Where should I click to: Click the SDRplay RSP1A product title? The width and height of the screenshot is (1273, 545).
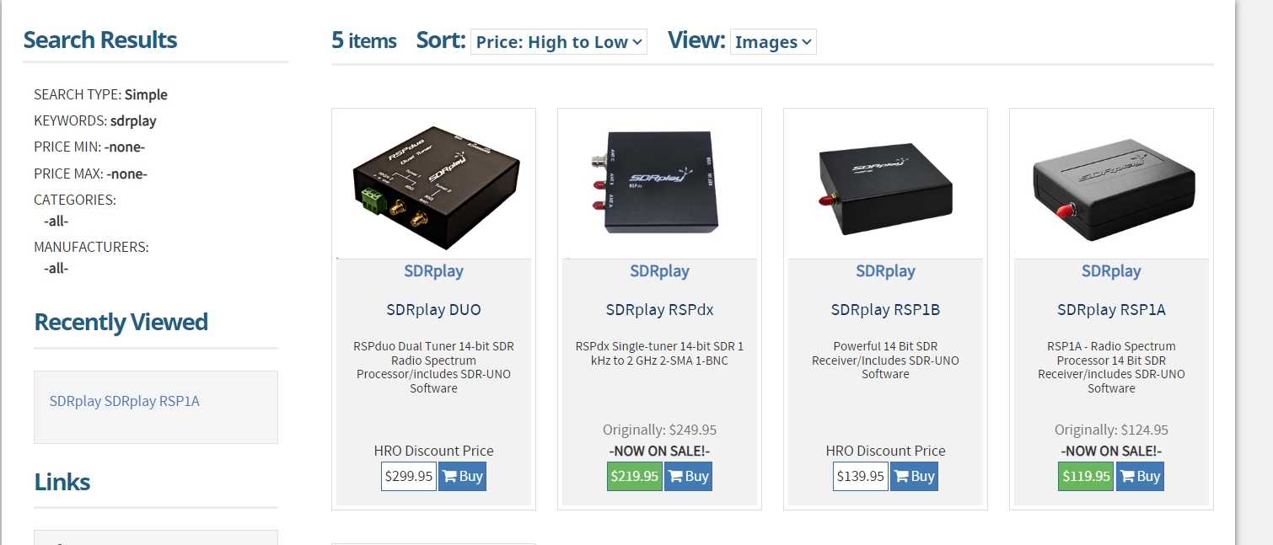[1111, 309]
